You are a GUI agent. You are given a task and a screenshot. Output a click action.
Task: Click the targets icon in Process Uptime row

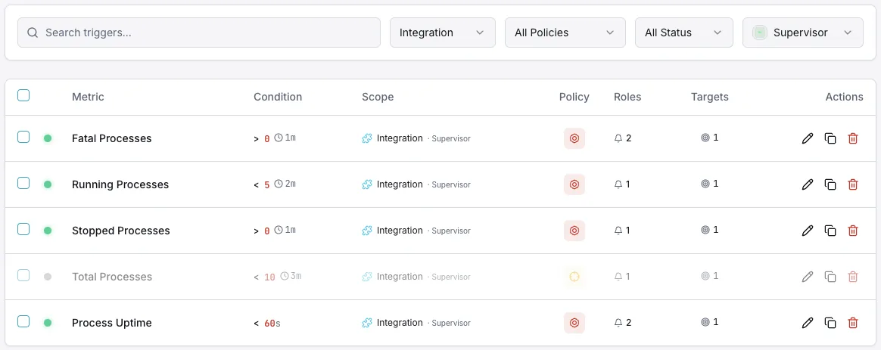click(705, 322)
